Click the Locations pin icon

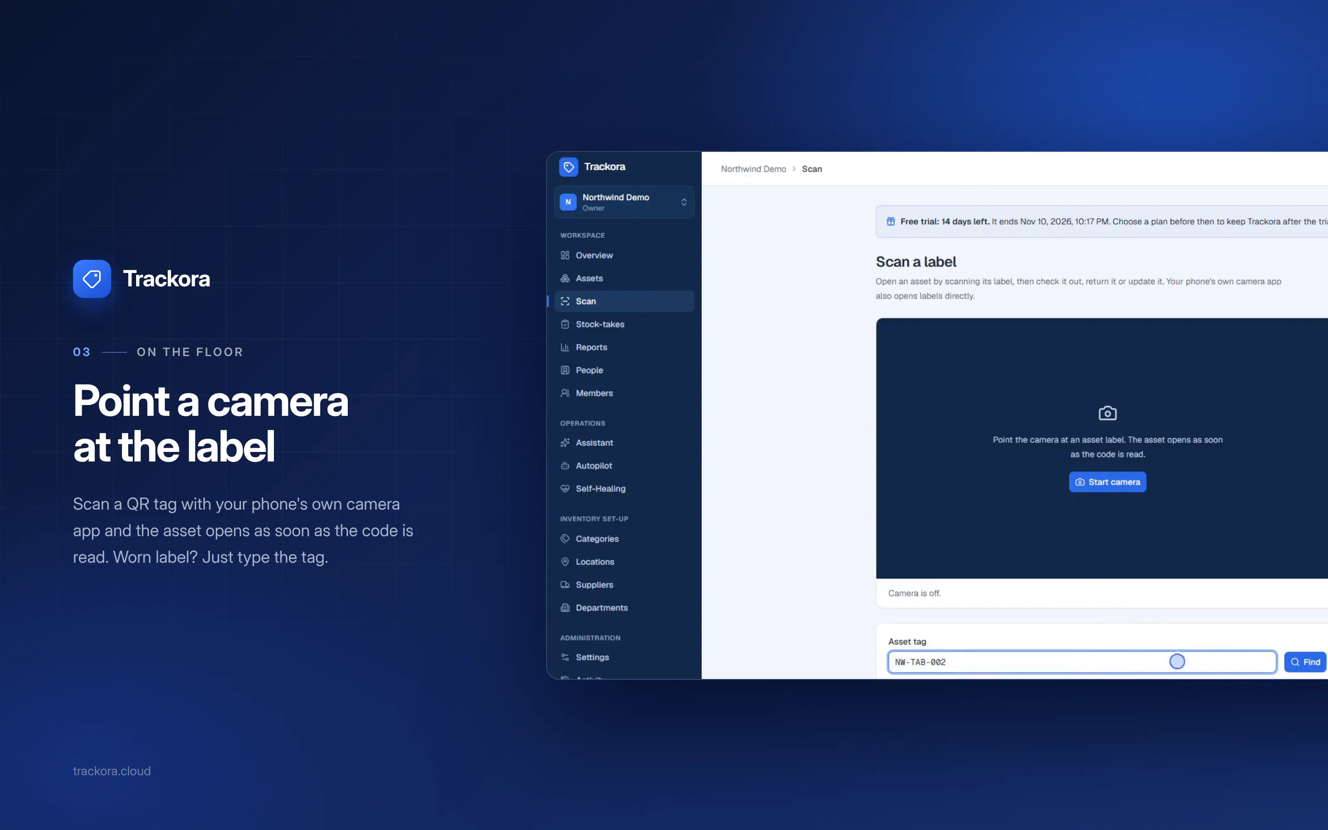[565, 562]
